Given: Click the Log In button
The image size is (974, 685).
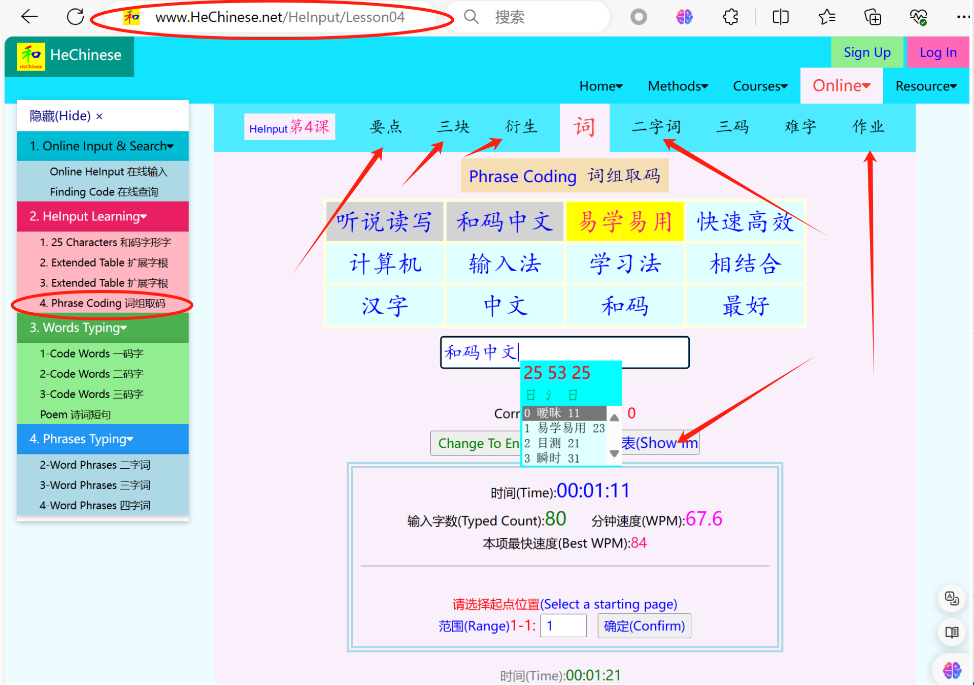Looking at the screenshot, I should pos(938,52).
